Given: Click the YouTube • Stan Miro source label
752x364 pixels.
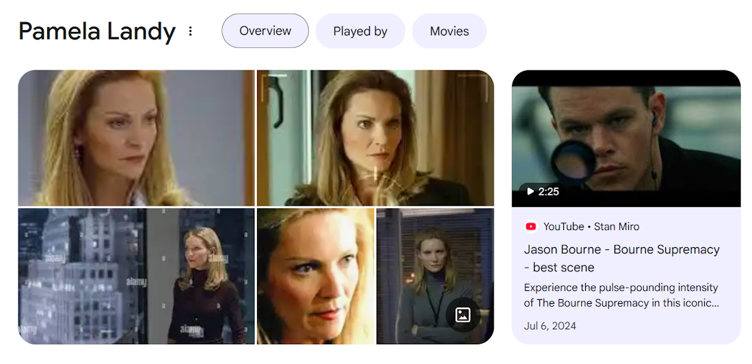Looking at the screenshot, I should 591,227.
